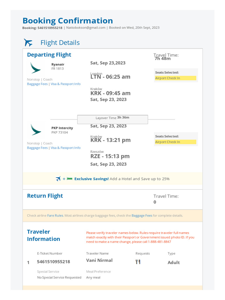
Task: Click the fork and knife meal request icon
Action: (x=138, y=262)
